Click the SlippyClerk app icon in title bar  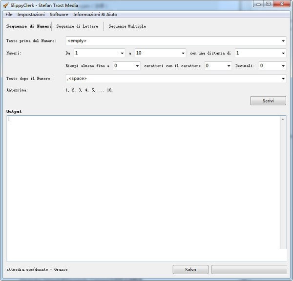[x=5, y=5]
